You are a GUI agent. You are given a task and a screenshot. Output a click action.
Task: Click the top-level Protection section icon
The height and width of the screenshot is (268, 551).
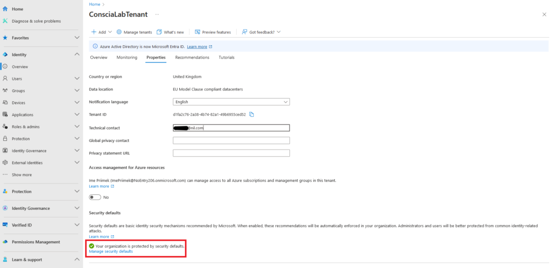click(x=5, y=192)
